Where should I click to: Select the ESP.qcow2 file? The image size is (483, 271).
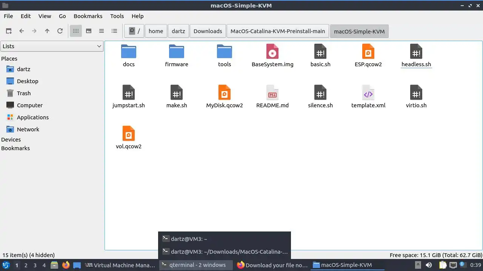pyautogui.click(x=368, y=55)
